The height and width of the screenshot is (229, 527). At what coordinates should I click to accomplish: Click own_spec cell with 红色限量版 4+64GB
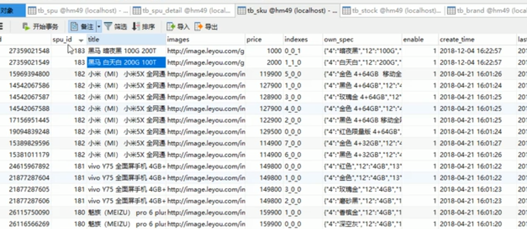coord(362,132)
